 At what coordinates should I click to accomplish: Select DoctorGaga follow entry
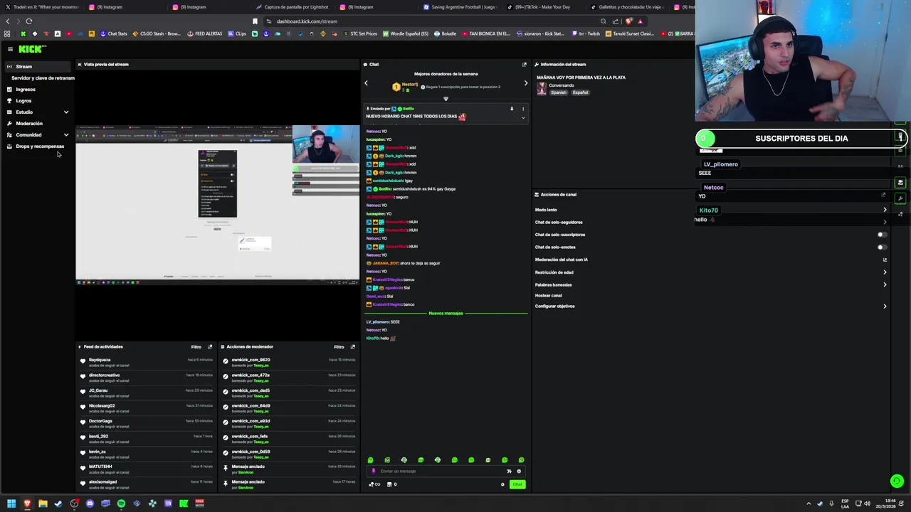tap(146, 424)
